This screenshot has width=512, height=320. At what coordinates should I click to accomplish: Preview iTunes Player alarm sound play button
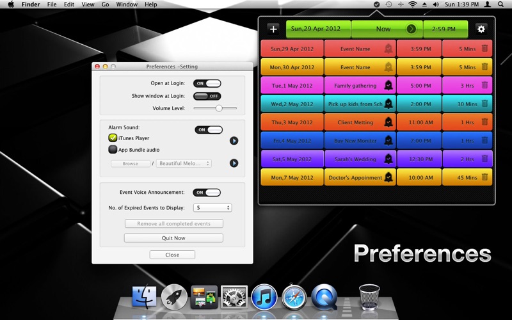234,141
